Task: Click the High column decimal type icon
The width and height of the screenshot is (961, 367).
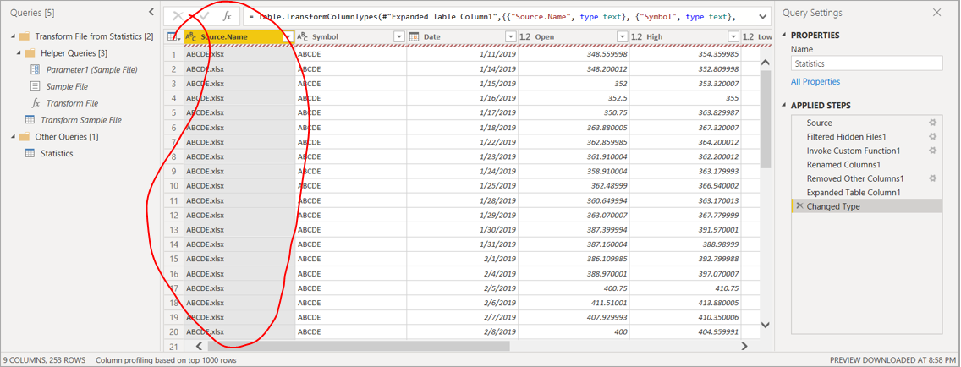Action: (637, 36)
